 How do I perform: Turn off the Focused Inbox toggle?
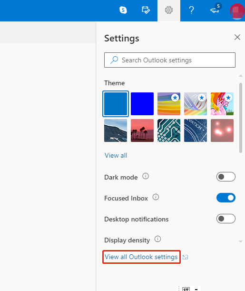pos(225,198)
